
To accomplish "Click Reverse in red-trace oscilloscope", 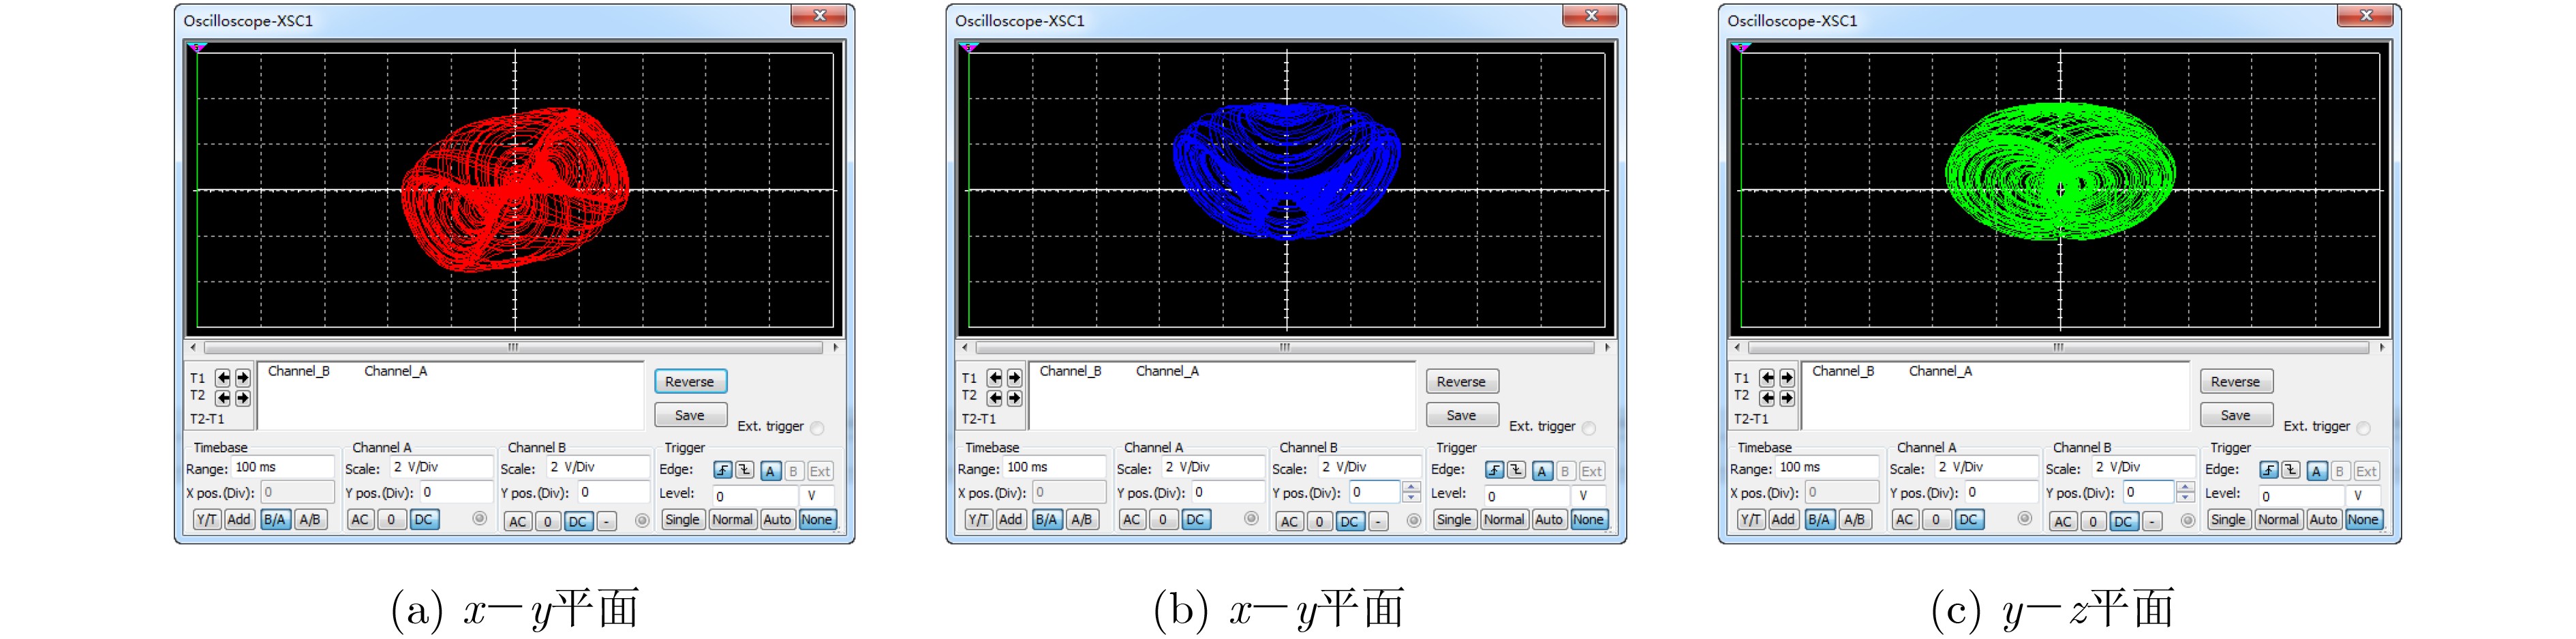I will (x=690, y=382).
